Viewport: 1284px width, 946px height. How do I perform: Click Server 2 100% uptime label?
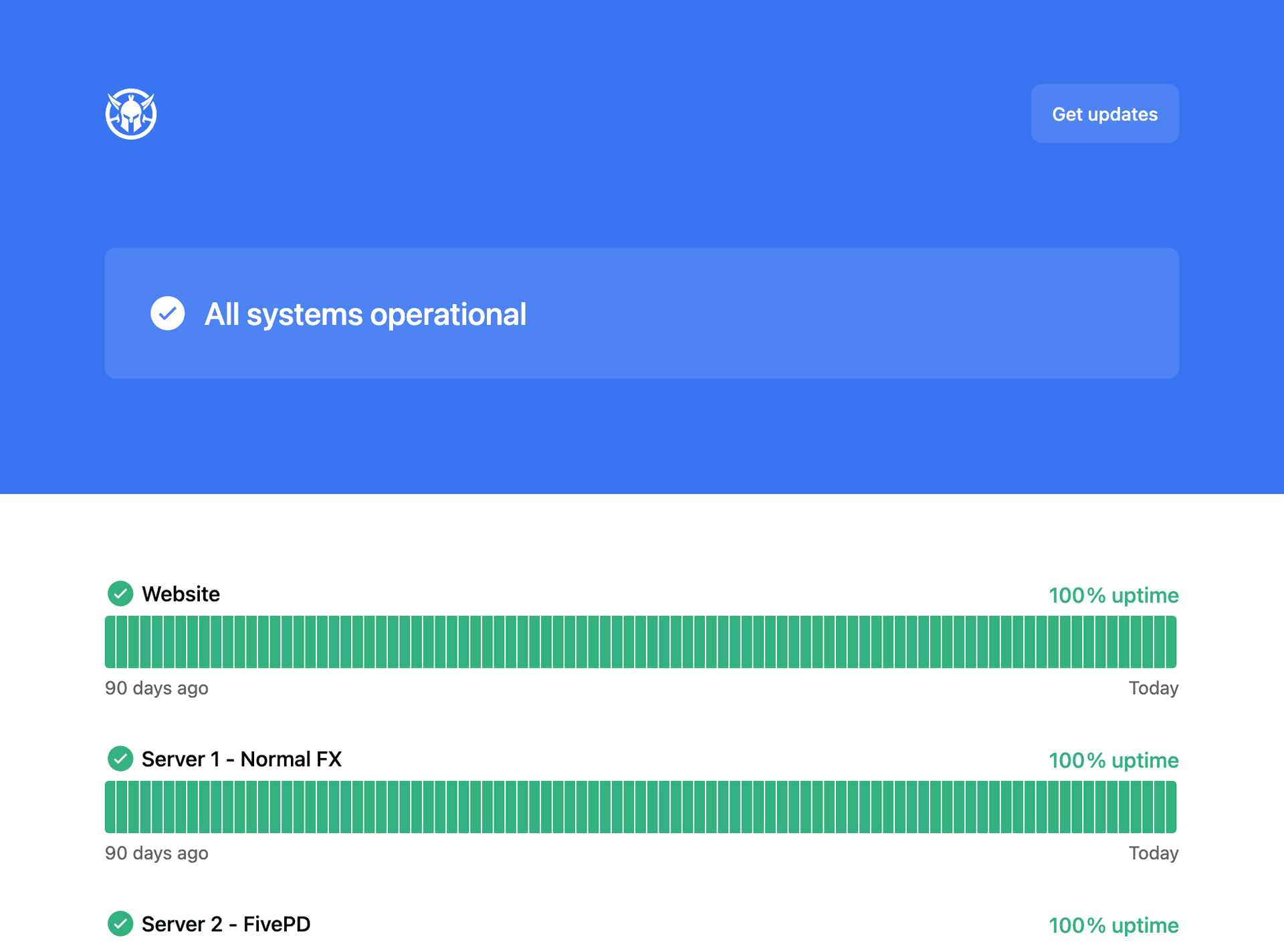1113,926
